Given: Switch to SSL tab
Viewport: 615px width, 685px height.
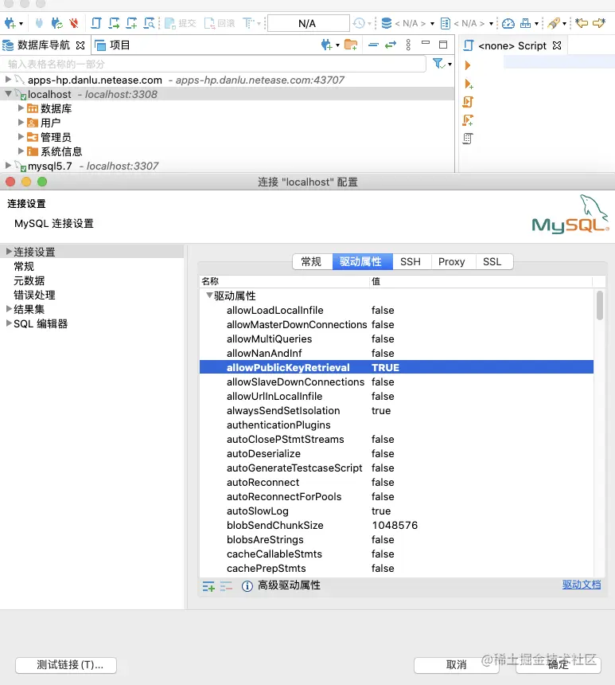Looking at the screenshot, I should [x=492, y=262].
